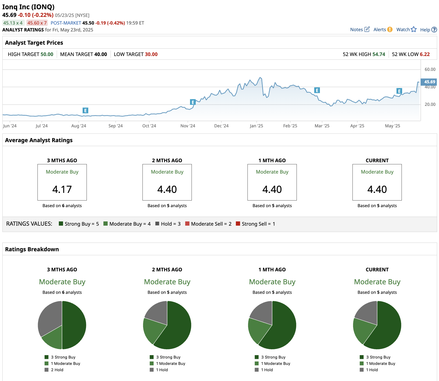Screen dimensions: 439x381
Task: Click 1 Hold legend under 2 MTHS AGO
Action: click(159, 370)
